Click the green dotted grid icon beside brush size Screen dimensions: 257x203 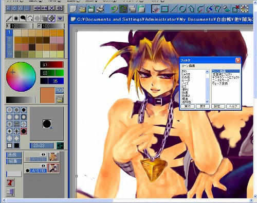pyautogui.click(x=60, y=146)
